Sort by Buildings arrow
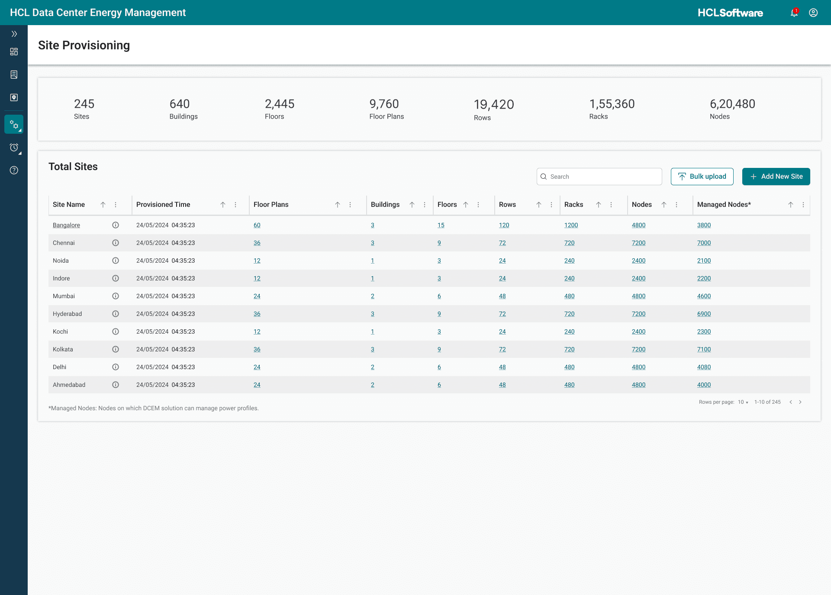 412,205
